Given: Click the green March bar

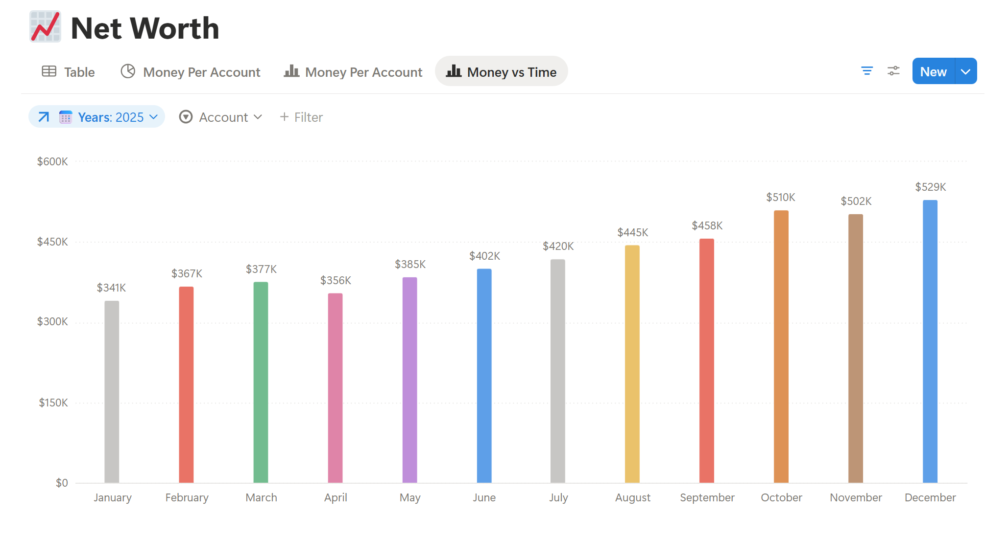Looking at the screenshot, I should (261, 382).
